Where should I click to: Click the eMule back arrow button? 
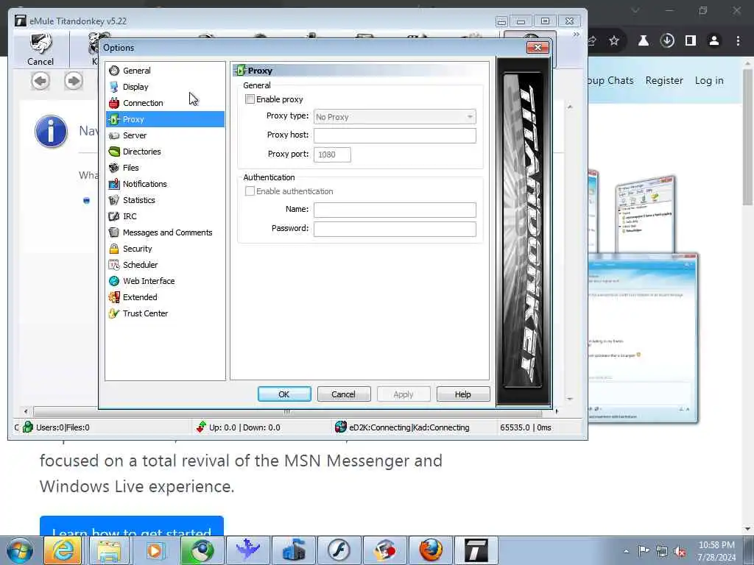(40, 81)
